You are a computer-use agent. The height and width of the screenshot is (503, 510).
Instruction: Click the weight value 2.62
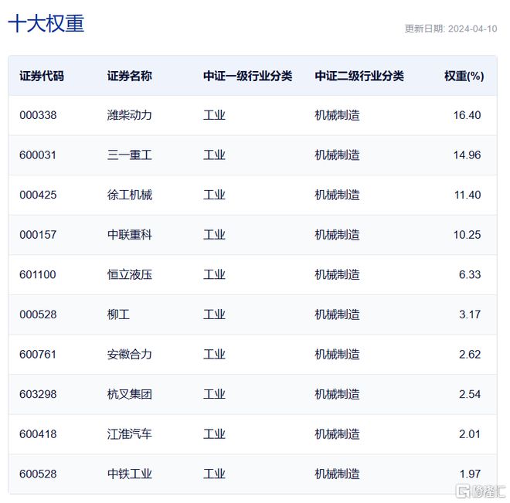[x=470, y=355]
